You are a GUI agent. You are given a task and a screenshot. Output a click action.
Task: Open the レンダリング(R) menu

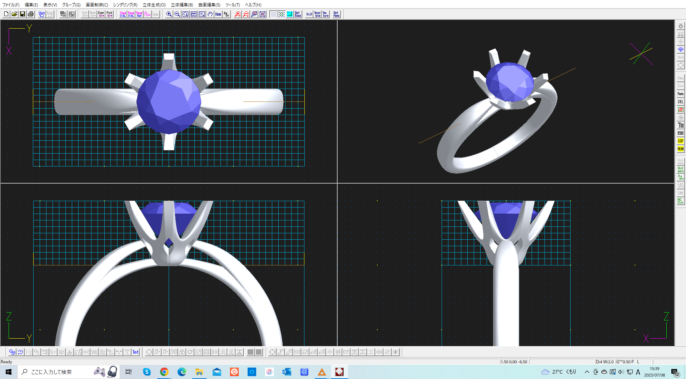[125, 5]
